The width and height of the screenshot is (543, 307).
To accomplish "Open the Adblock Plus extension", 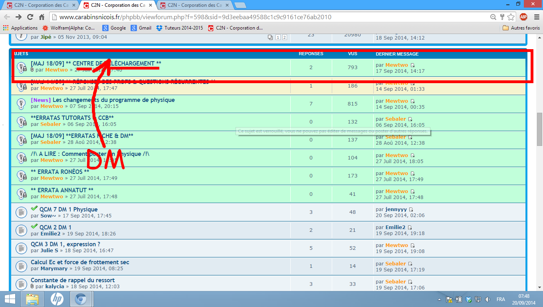I will click(x=523, y=17).
